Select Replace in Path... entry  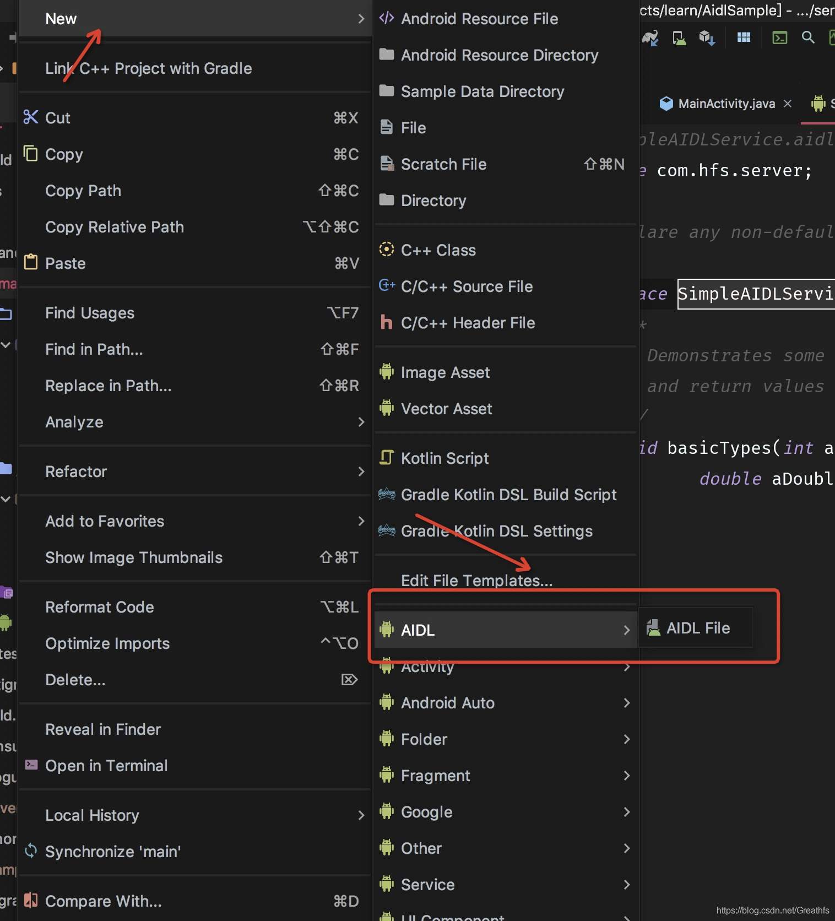pos(195,386)
